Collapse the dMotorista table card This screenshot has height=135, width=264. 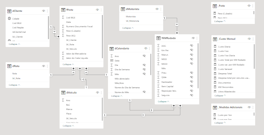(x=128, y=28)
